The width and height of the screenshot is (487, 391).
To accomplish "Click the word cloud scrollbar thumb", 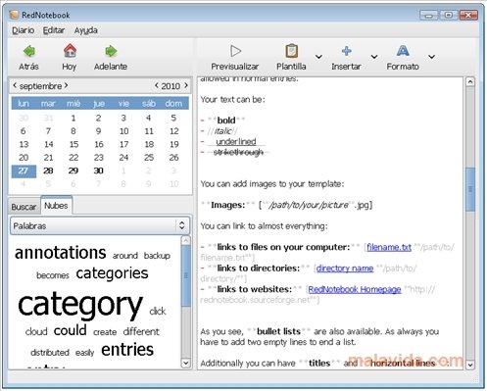I will [x=186, y=276].
